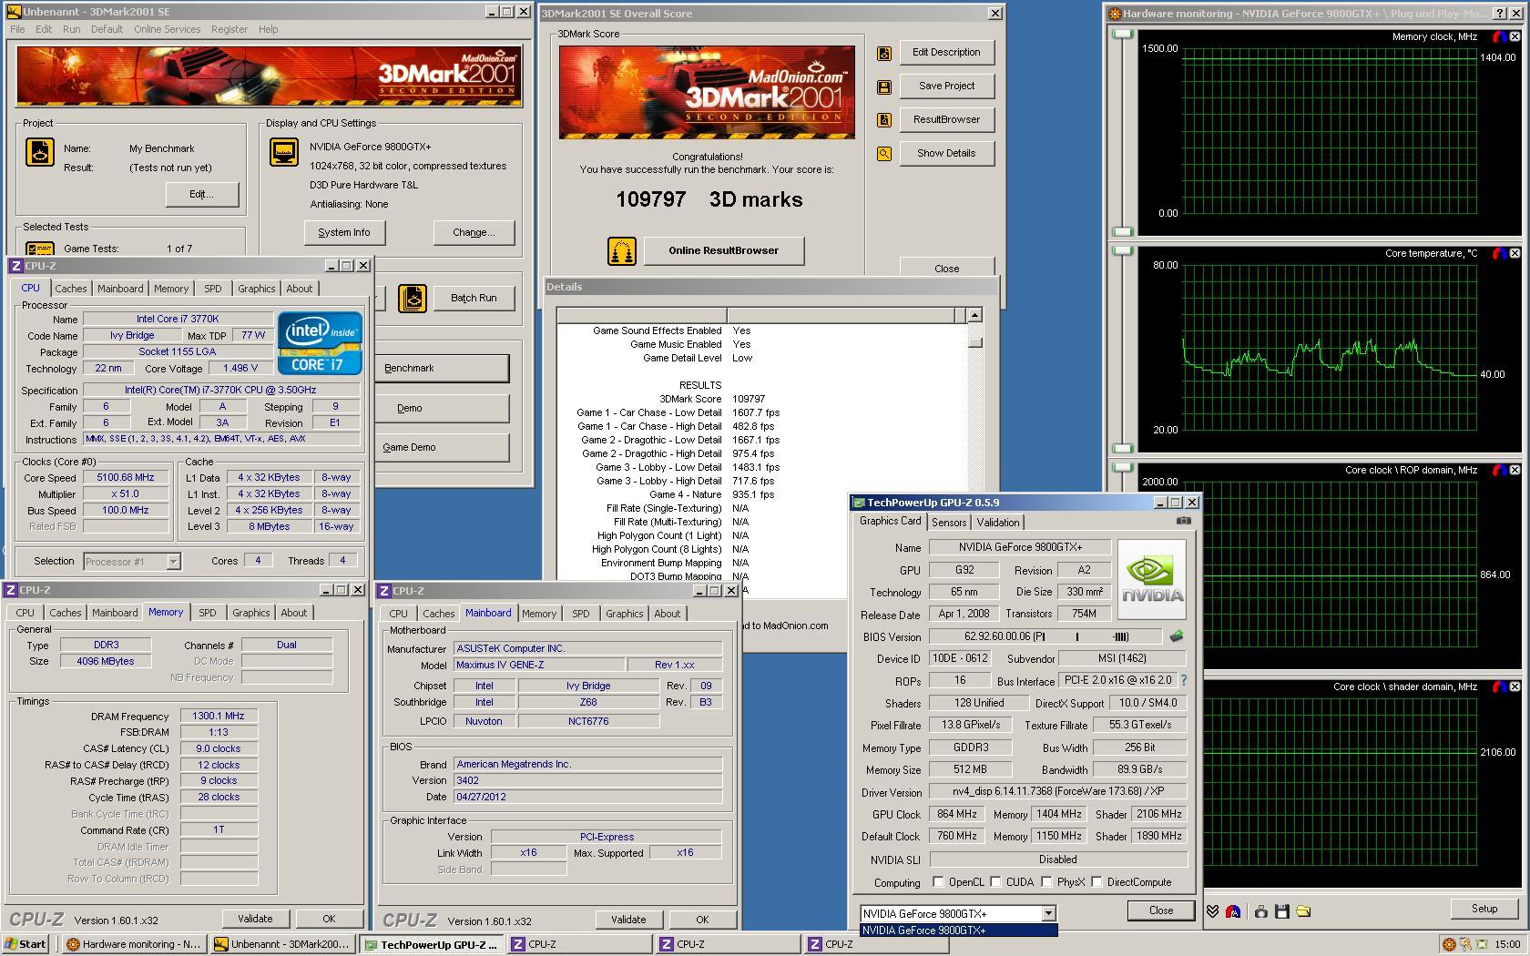
Task: Open the Windows Start menu
Action: coord(25,944)
